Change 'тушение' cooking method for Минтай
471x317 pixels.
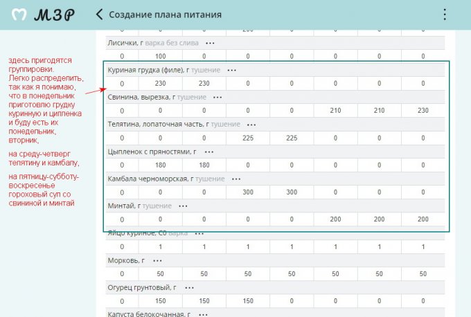pos(157,206)
